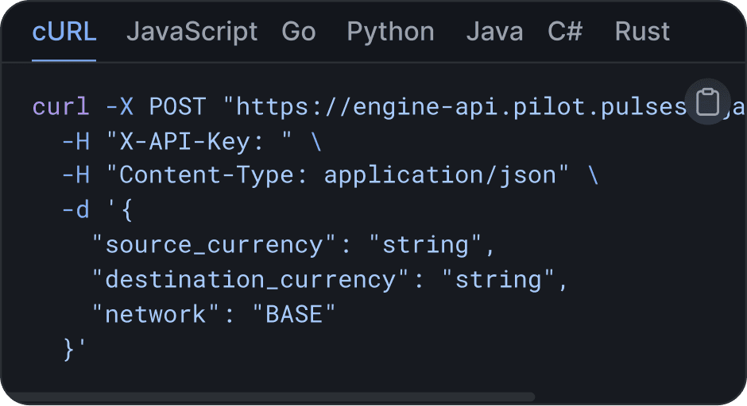Select the C# tab
The width and height of the screenshot is (747, 406).
click(565, 32)
